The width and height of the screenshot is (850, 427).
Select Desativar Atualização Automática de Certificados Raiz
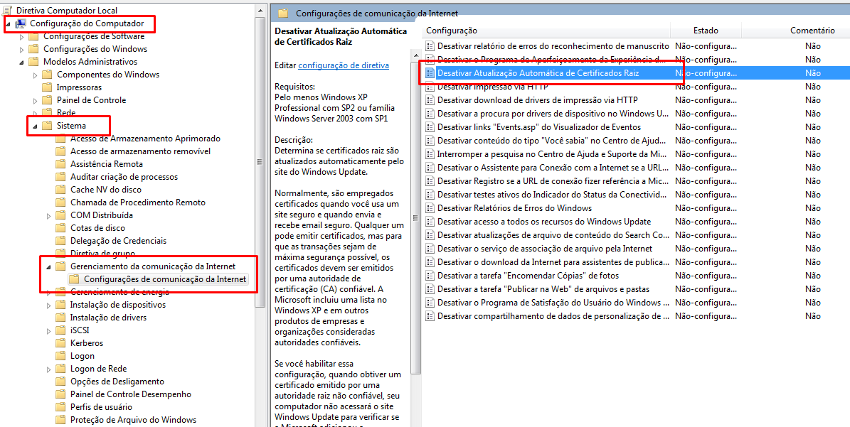tap(538, 73)
